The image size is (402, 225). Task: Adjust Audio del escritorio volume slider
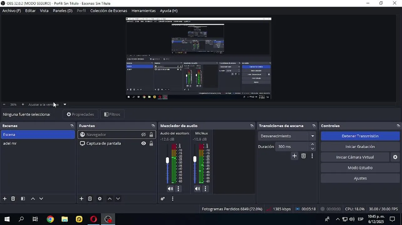(x=167, y=160)
